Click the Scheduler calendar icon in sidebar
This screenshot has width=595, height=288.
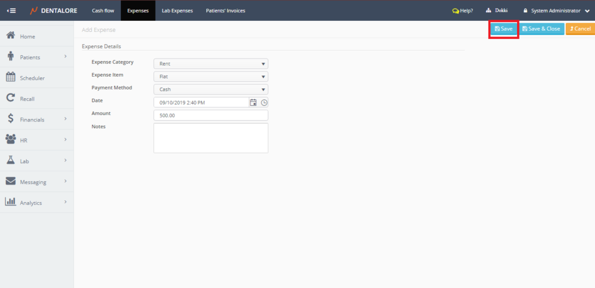click(10, 77)
